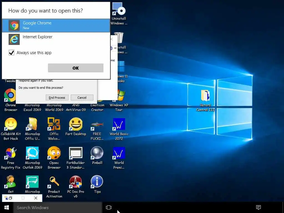
Task: Click the app icon on the small window
Action: (x=6, y=198)
